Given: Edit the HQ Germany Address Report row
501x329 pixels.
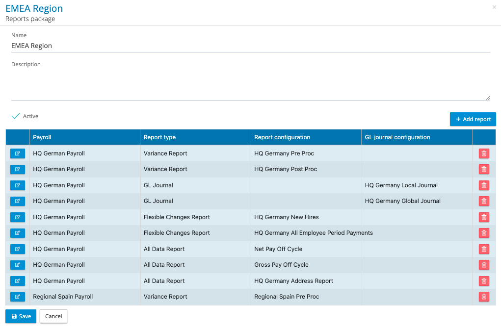Looking at the screenshot, I should [18, 281].
